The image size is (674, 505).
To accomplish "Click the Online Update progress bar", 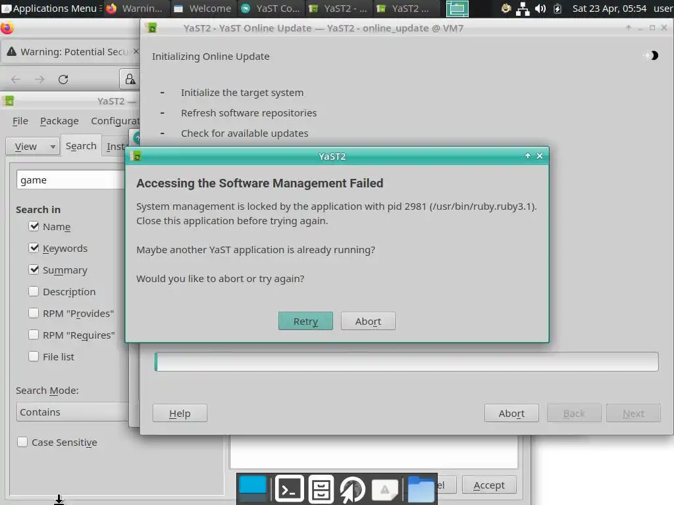I will tap(406, 362).
